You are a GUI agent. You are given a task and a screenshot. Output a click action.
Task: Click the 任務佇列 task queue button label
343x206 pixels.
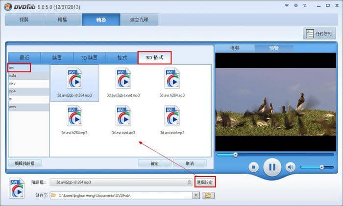324,34
